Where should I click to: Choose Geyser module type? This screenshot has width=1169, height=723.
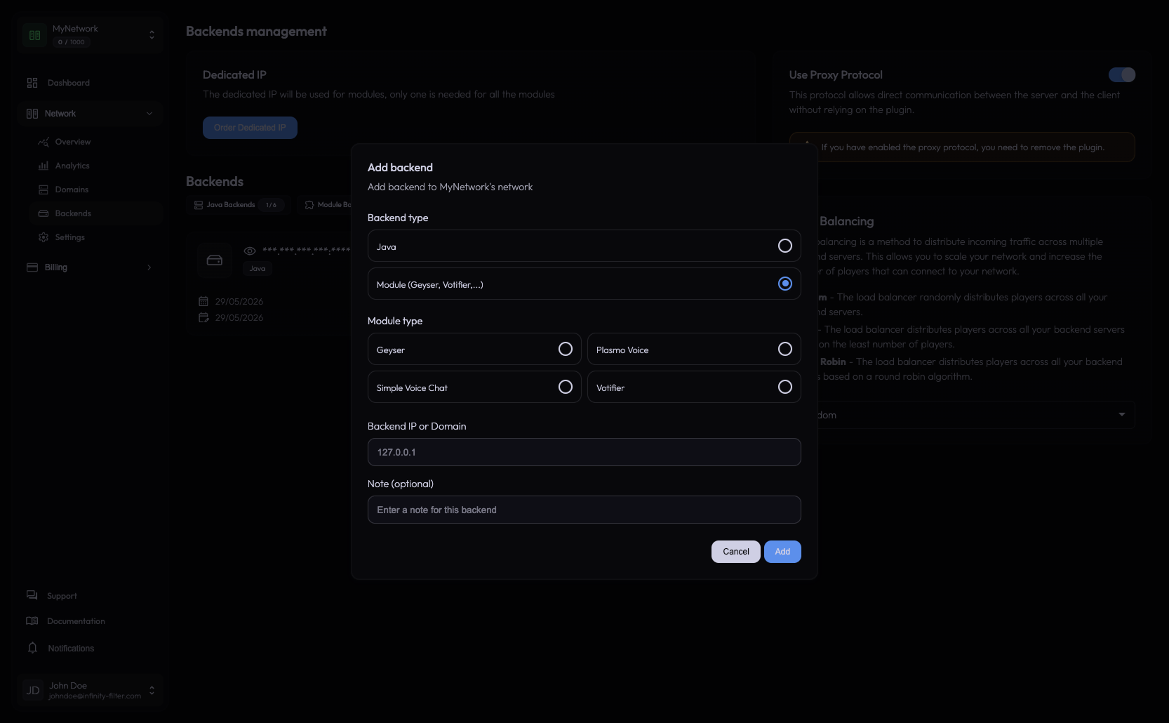tap(474, 349)
